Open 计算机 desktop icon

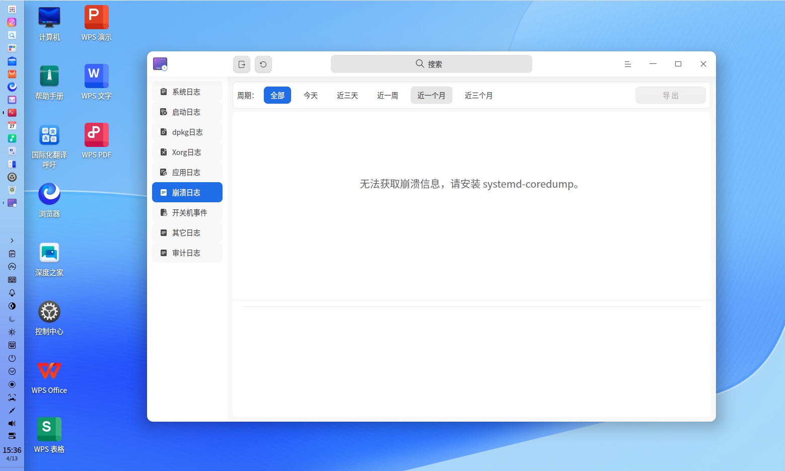(x=49, y=24)
